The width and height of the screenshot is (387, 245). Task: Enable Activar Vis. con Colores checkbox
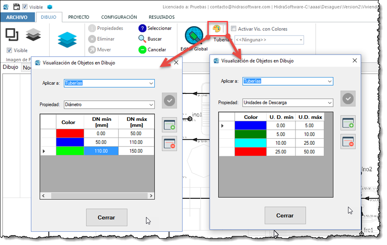[233, 29]
